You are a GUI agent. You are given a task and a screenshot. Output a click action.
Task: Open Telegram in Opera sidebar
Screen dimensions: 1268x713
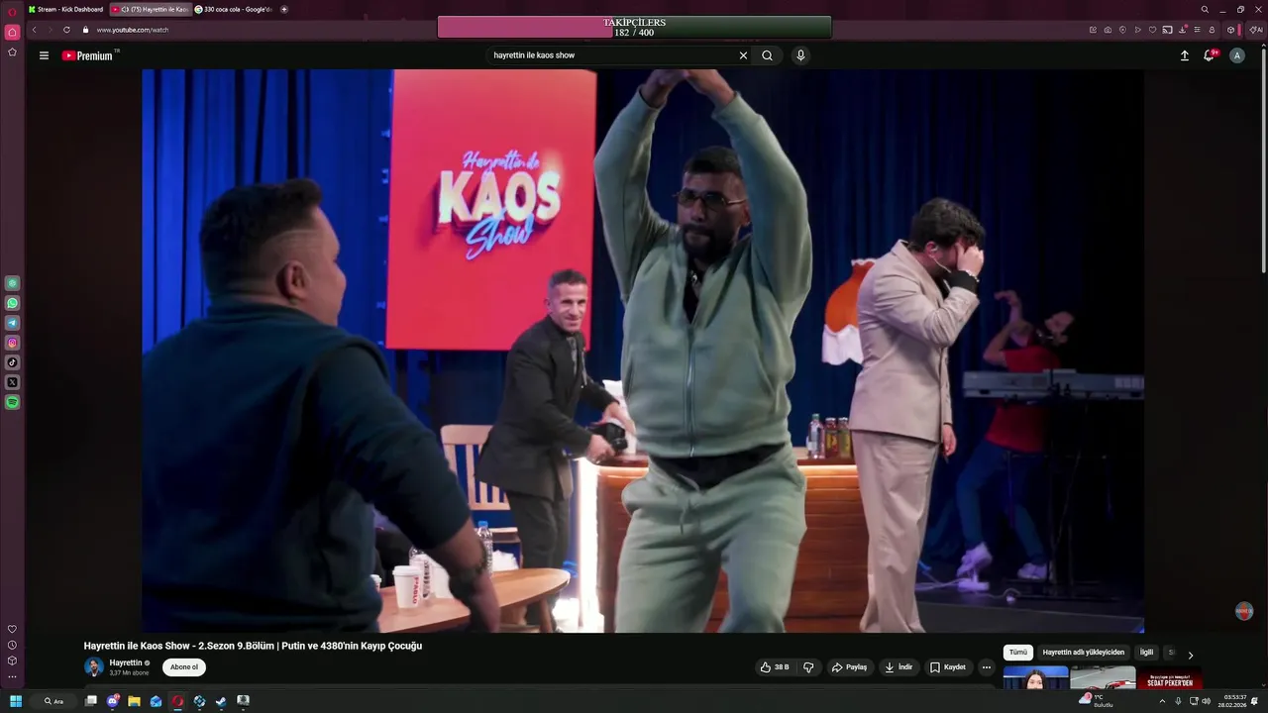12,323
